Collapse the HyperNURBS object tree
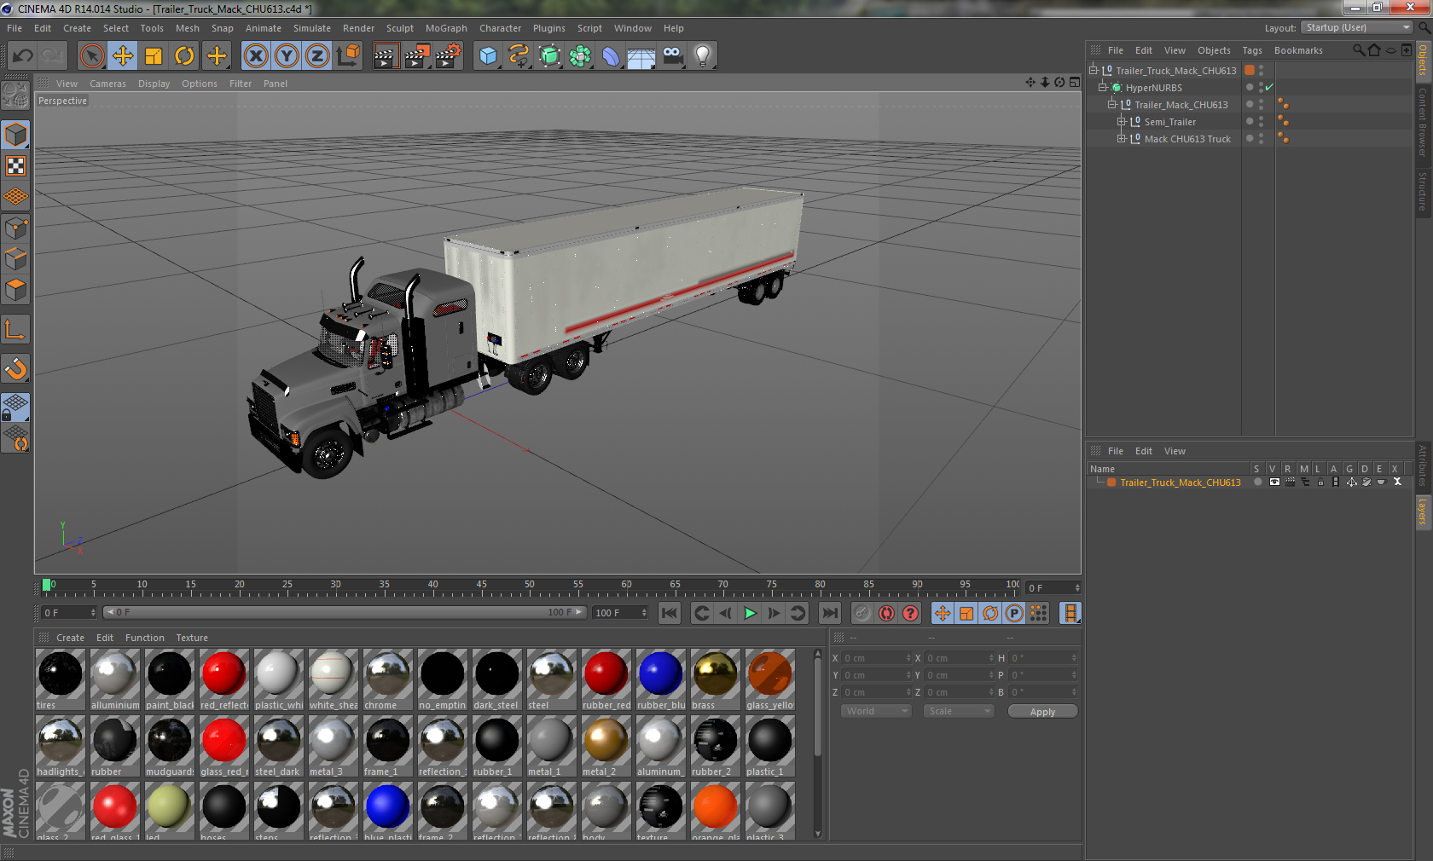 [x=1103, y=87]
